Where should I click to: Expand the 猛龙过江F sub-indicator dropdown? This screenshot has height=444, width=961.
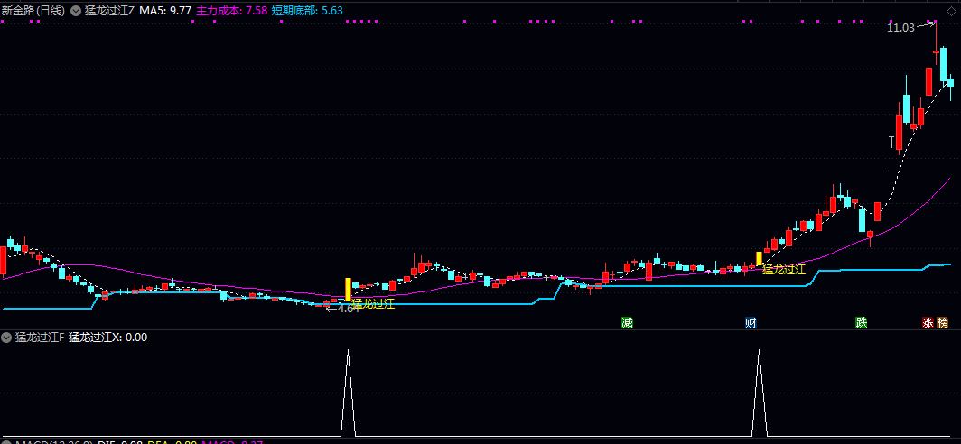7,338
